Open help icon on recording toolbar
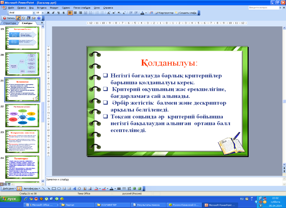The image size is (286, 208). click(39, 18)
